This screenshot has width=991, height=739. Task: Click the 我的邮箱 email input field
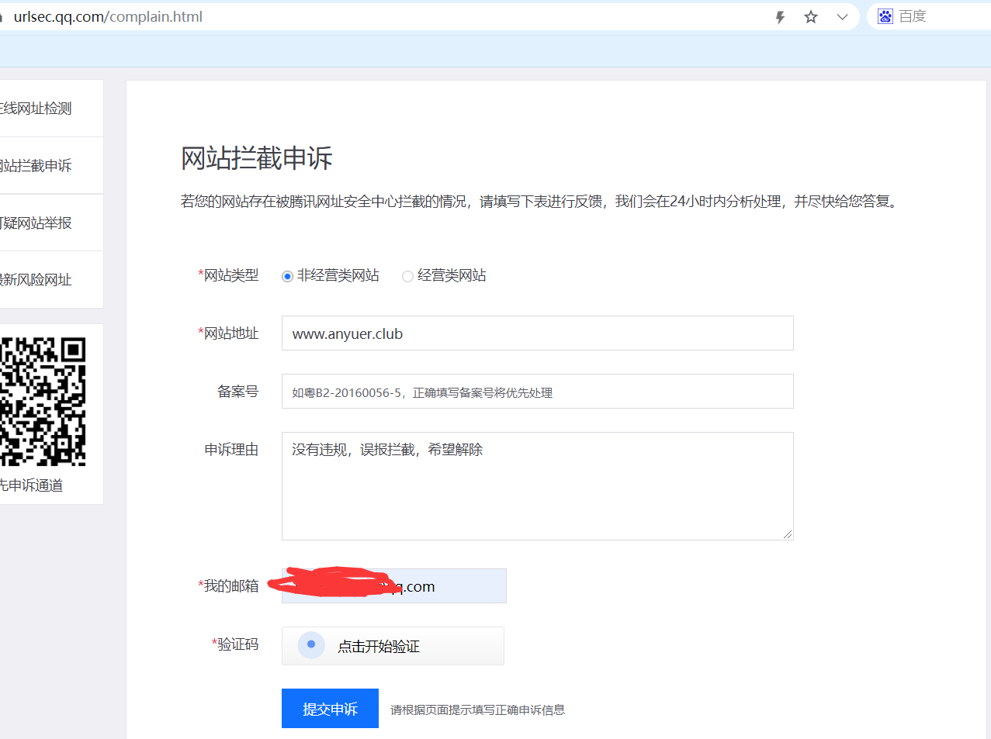point(393,585)
